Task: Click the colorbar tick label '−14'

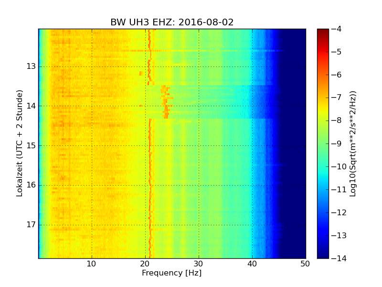Action: pos(339,258)
